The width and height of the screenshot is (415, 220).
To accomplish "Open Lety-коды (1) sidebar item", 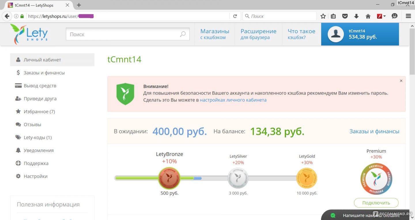I will (x=52, y=137).
